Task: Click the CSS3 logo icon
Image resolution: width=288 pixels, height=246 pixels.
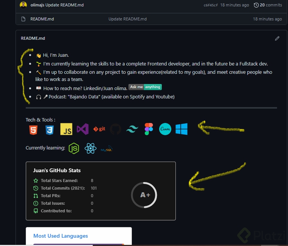Action: tap(50, 130)
